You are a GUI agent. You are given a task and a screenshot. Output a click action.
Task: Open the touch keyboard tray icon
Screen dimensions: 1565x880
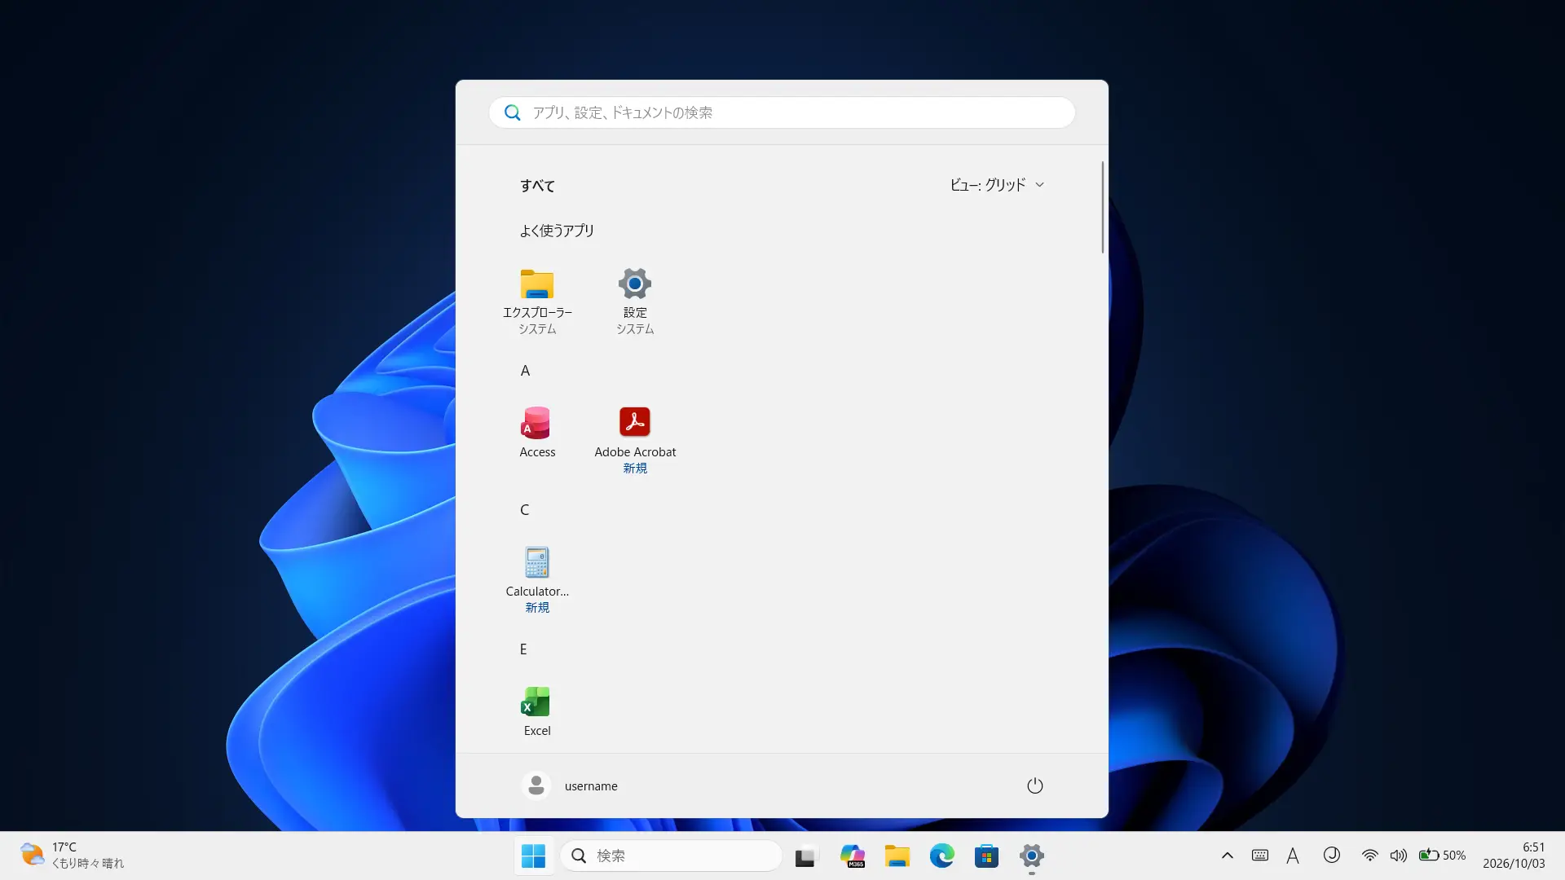pos(1260,856)
